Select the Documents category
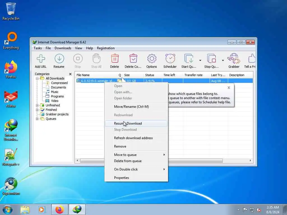The image size is (287, 215). coord(58,87)
